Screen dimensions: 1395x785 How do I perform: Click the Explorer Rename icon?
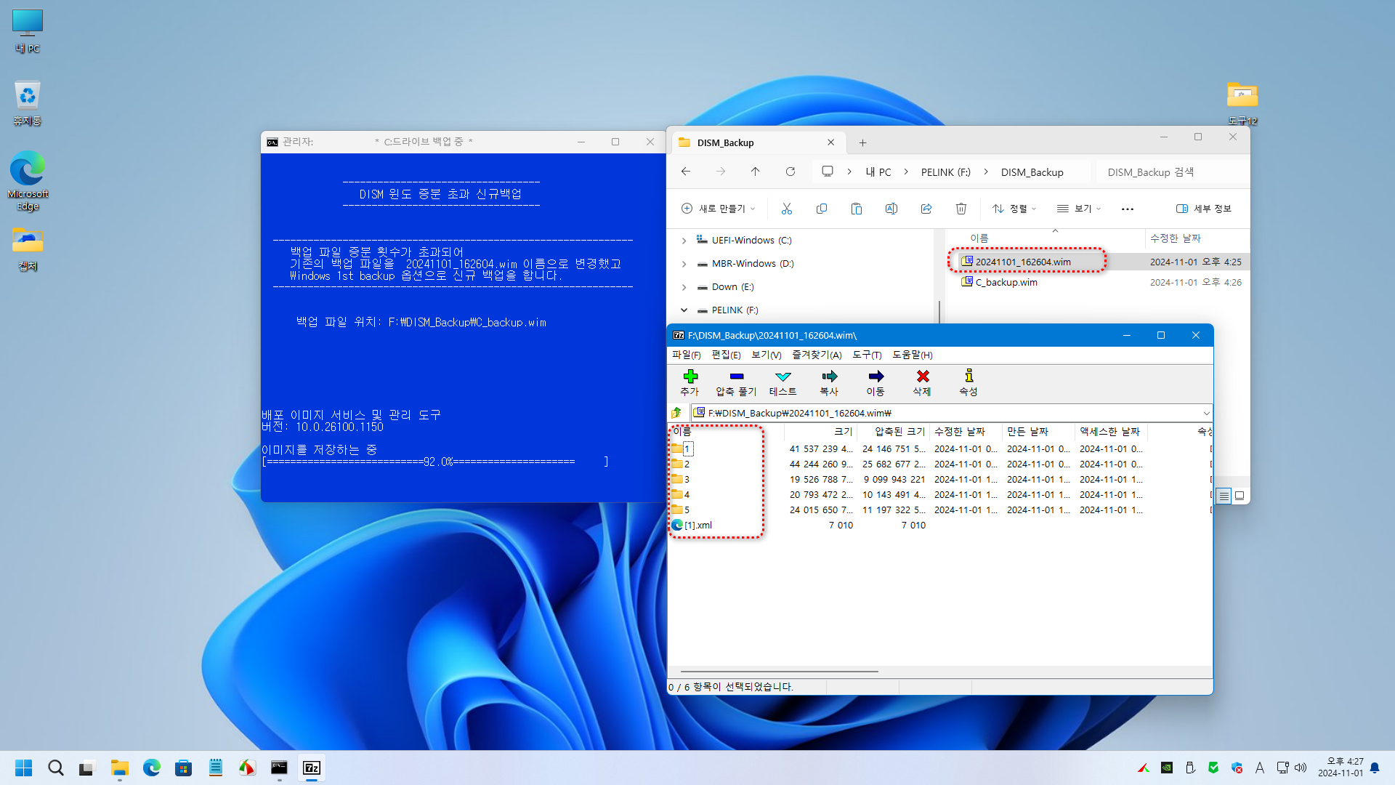pyautogui.click(x=891, y=209)
